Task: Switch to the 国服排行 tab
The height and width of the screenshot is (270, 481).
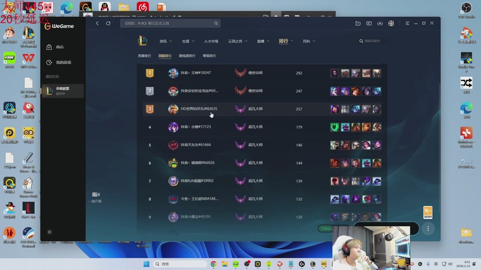Action: [x=165, y=56]
